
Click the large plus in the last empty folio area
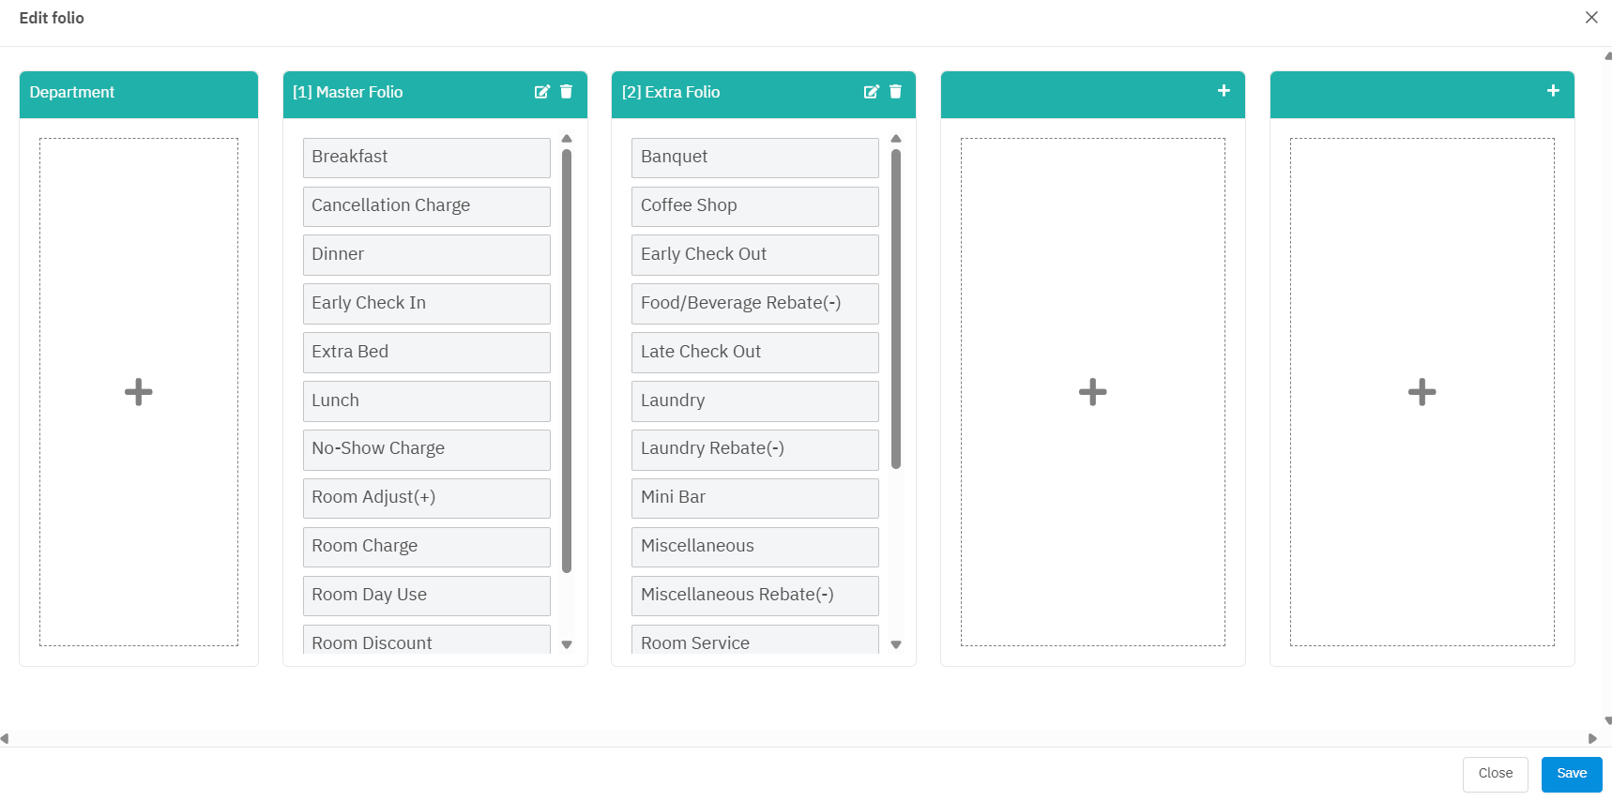point(1422,392)
